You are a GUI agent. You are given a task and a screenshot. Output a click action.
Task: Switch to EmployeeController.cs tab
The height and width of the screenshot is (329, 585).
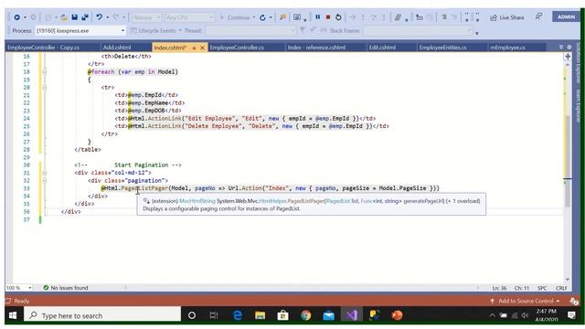(237, 48)
